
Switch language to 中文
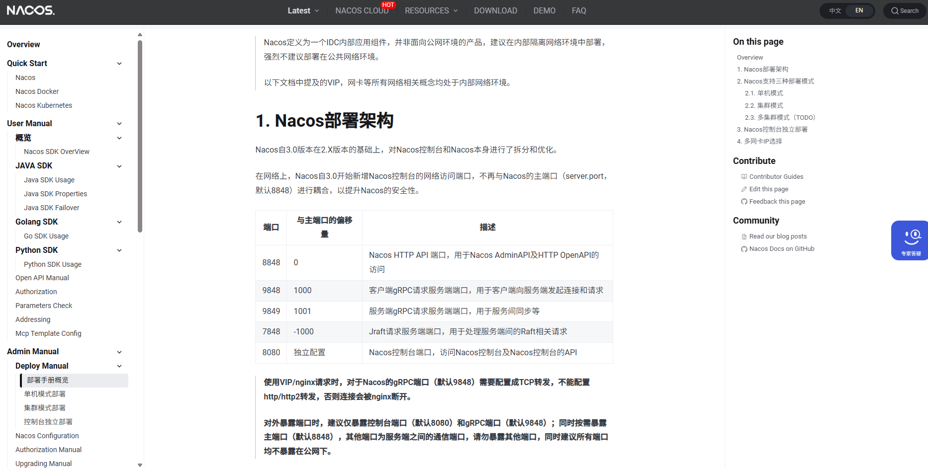pyautogui.click(x=835, y=10)
